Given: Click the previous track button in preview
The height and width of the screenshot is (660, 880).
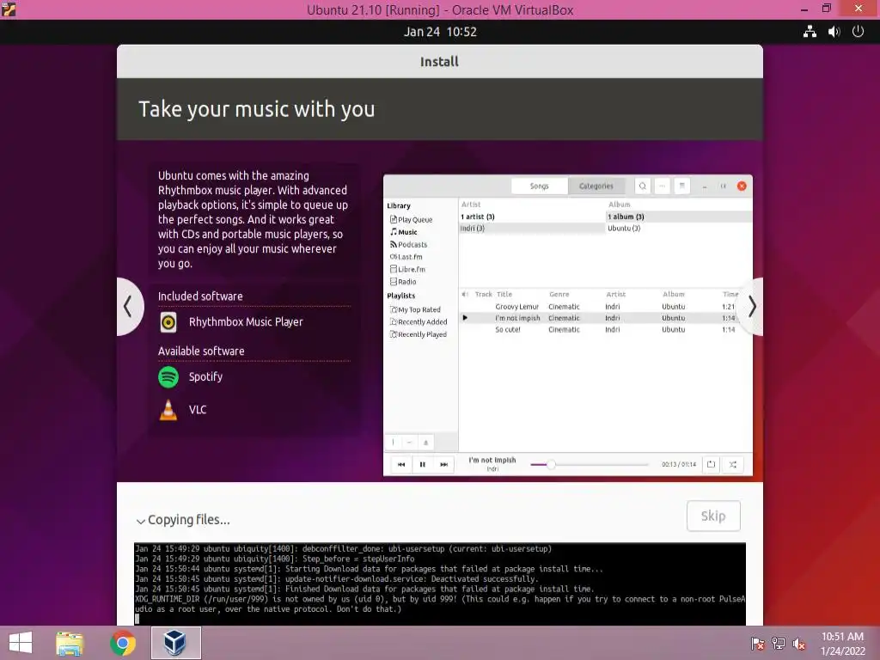Looking at the screenshot, I should (x=401, y=465).
